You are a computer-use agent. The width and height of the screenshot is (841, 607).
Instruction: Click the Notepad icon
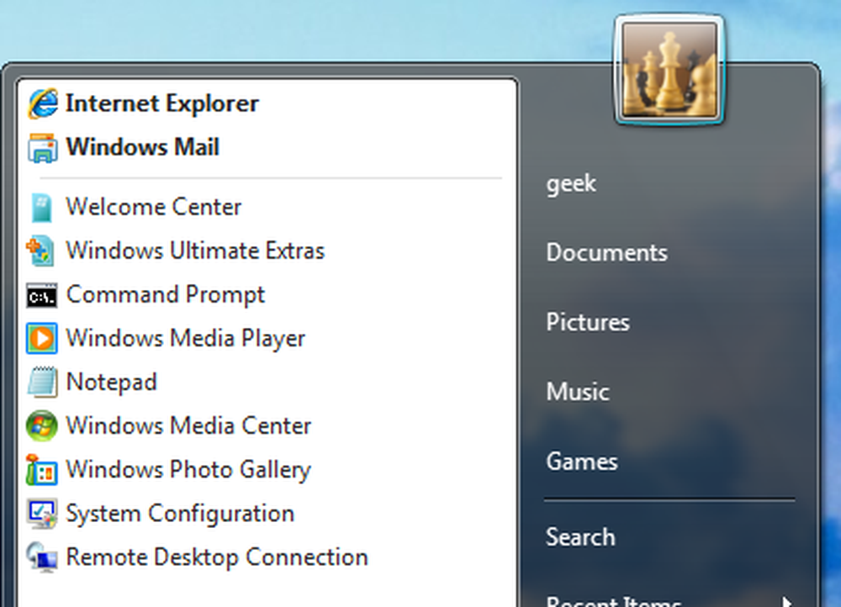tap(42, 383)
